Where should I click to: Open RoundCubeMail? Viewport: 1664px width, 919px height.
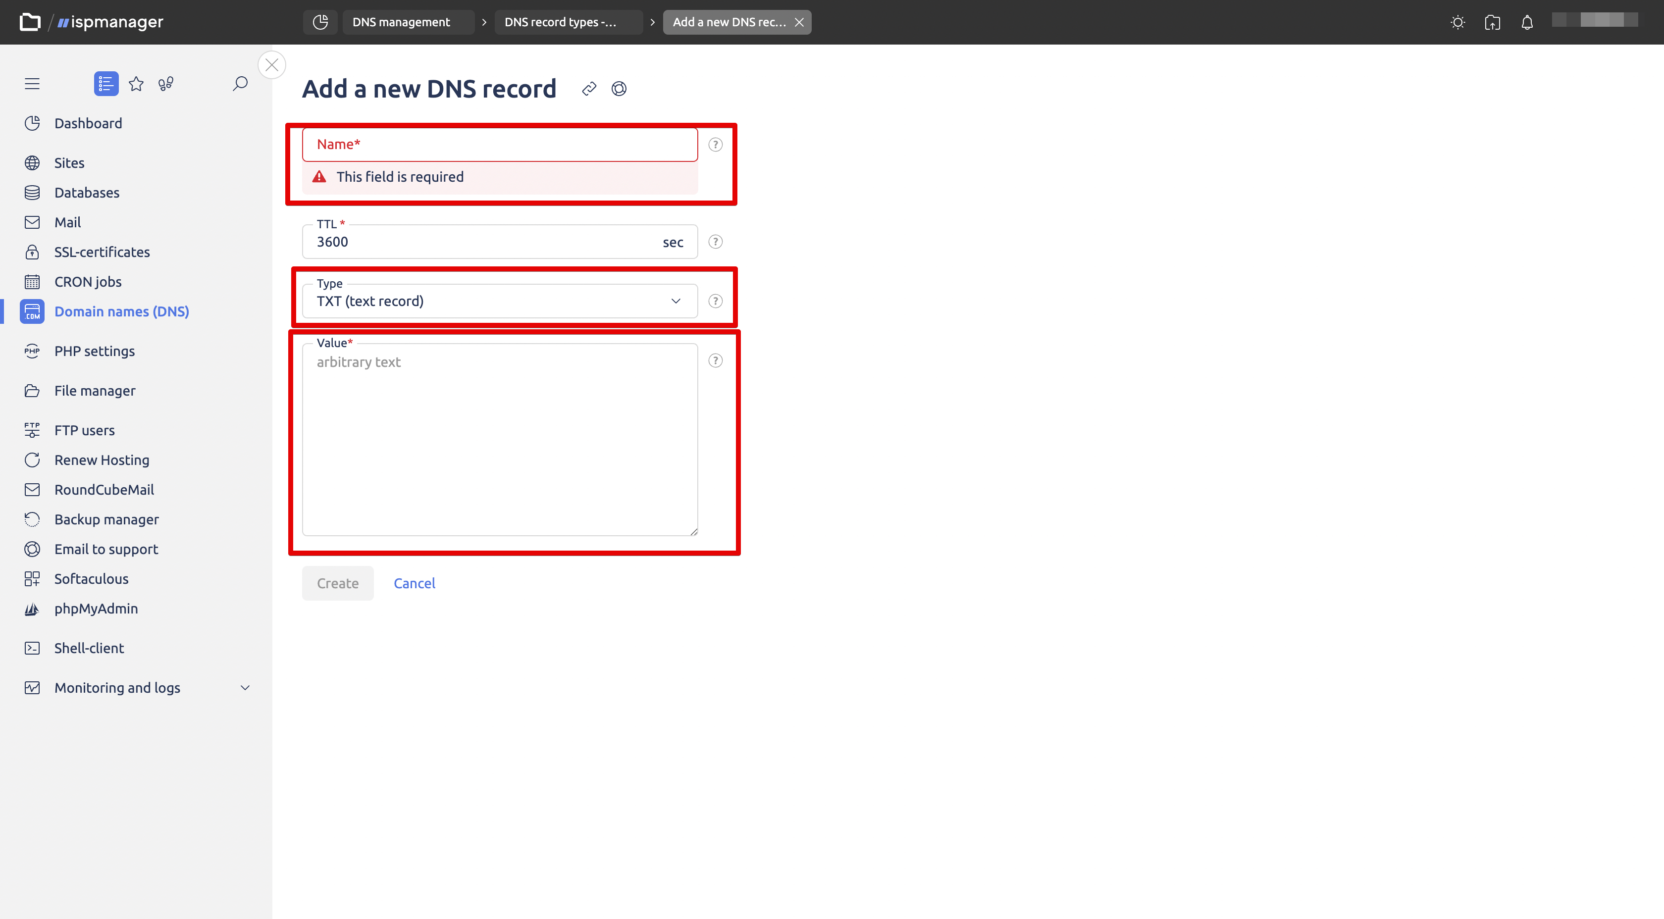(x=104, y=490)
